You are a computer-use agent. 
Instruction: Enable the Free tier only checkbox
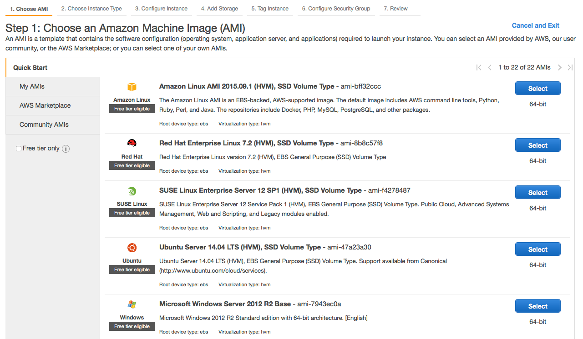point(19,149)
